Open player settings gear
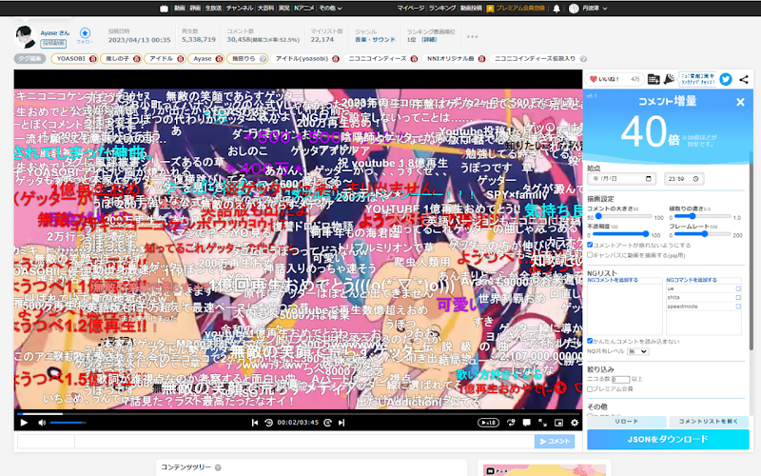The image size is (761, 476). (575, 423)
